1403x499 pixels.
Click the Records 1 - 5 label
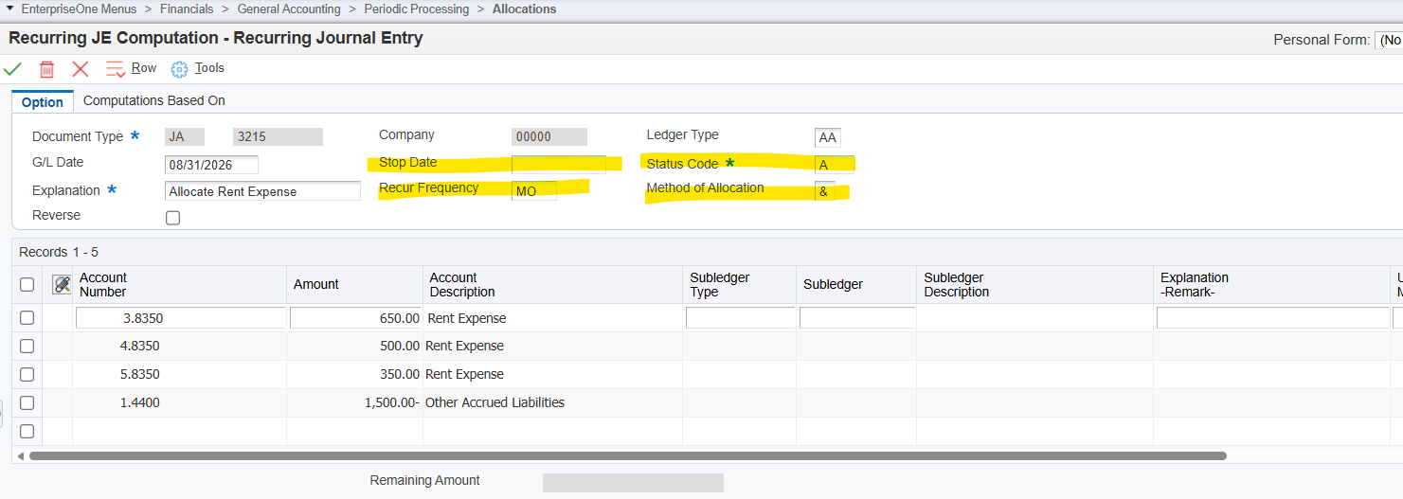click(59, 252)
